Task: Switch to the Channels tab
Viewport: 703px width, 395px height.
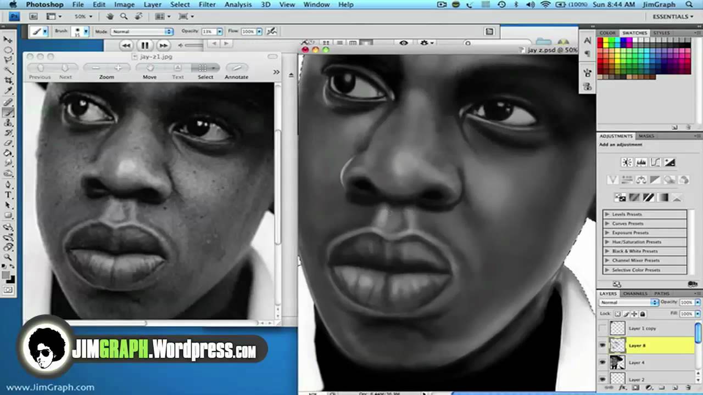Action: point(635,294)
